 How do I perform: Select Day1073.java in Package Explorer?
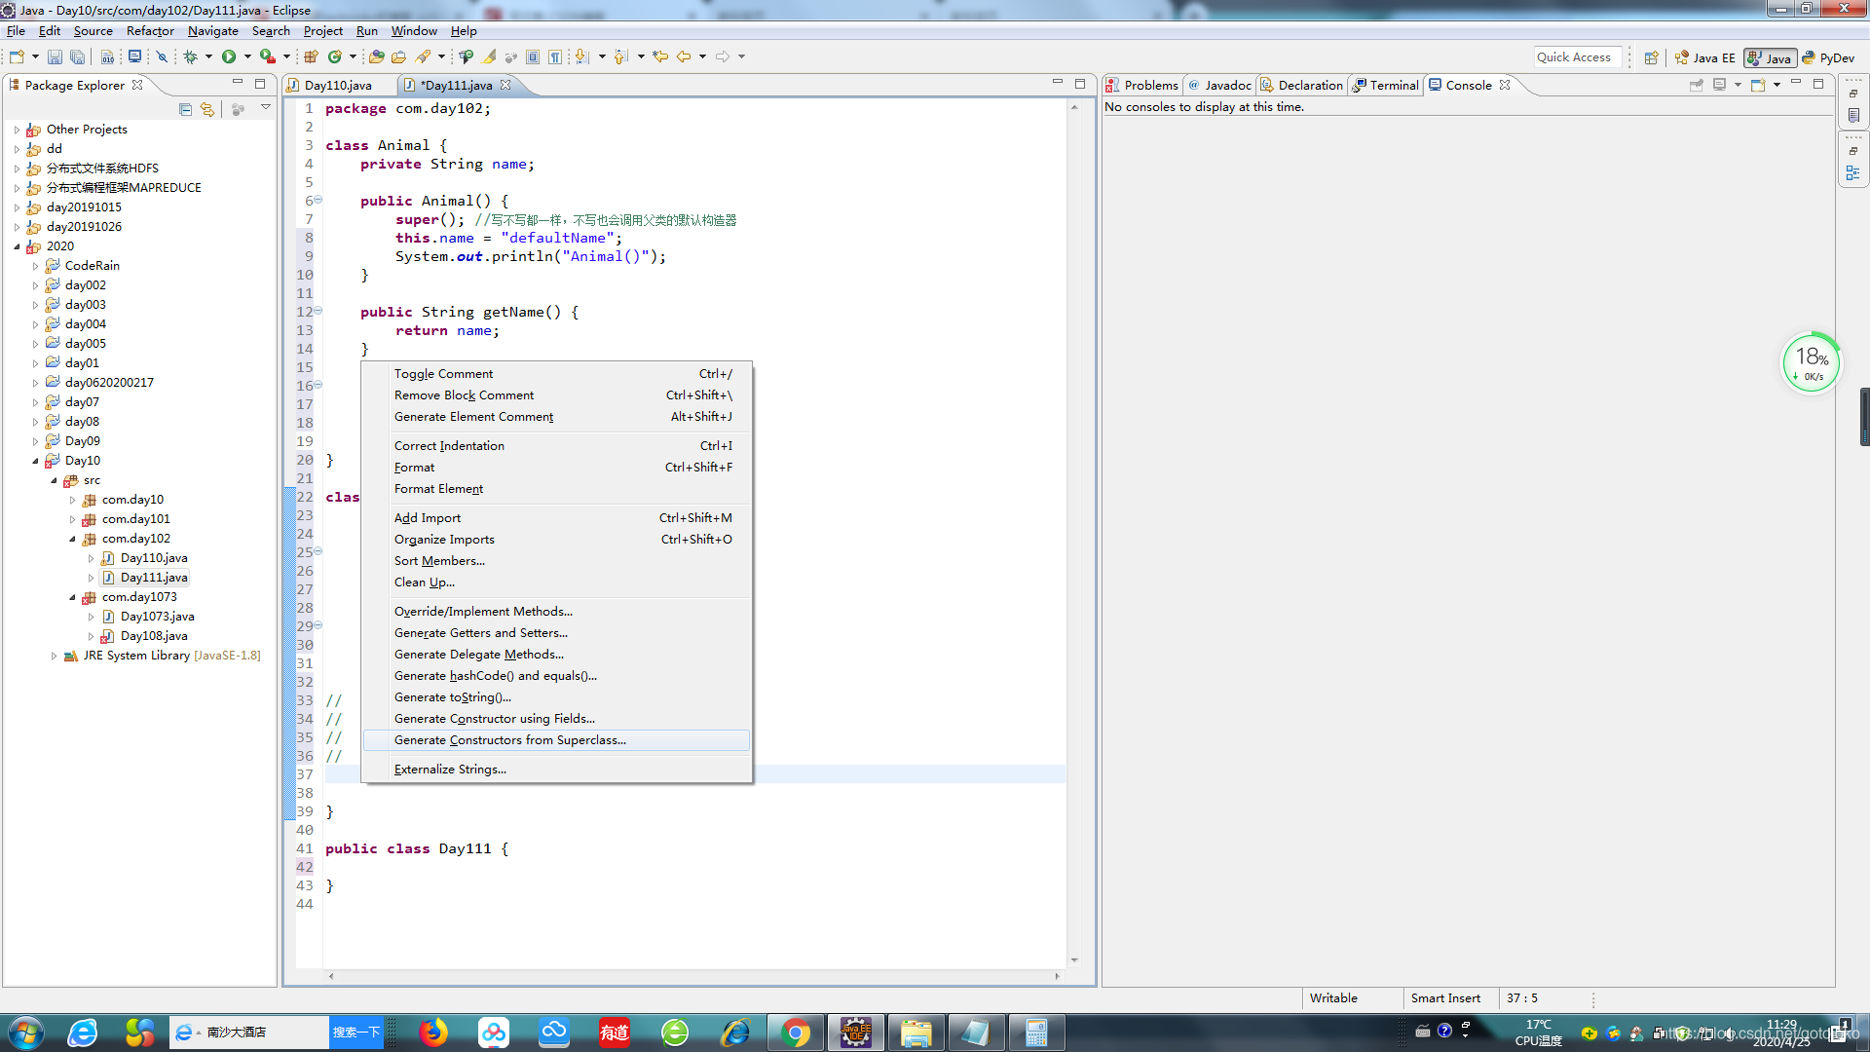click(x=157, y=617)
